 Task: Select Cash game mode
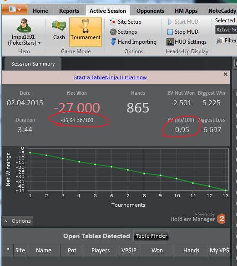click(59, 30)
